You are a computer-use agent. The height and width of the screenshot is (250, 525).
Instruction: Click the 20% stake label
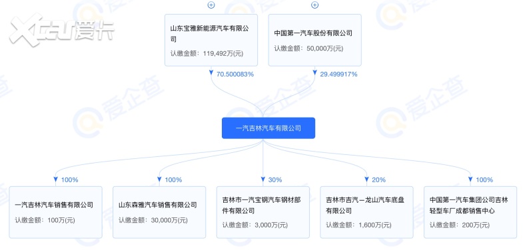point(378,180)
